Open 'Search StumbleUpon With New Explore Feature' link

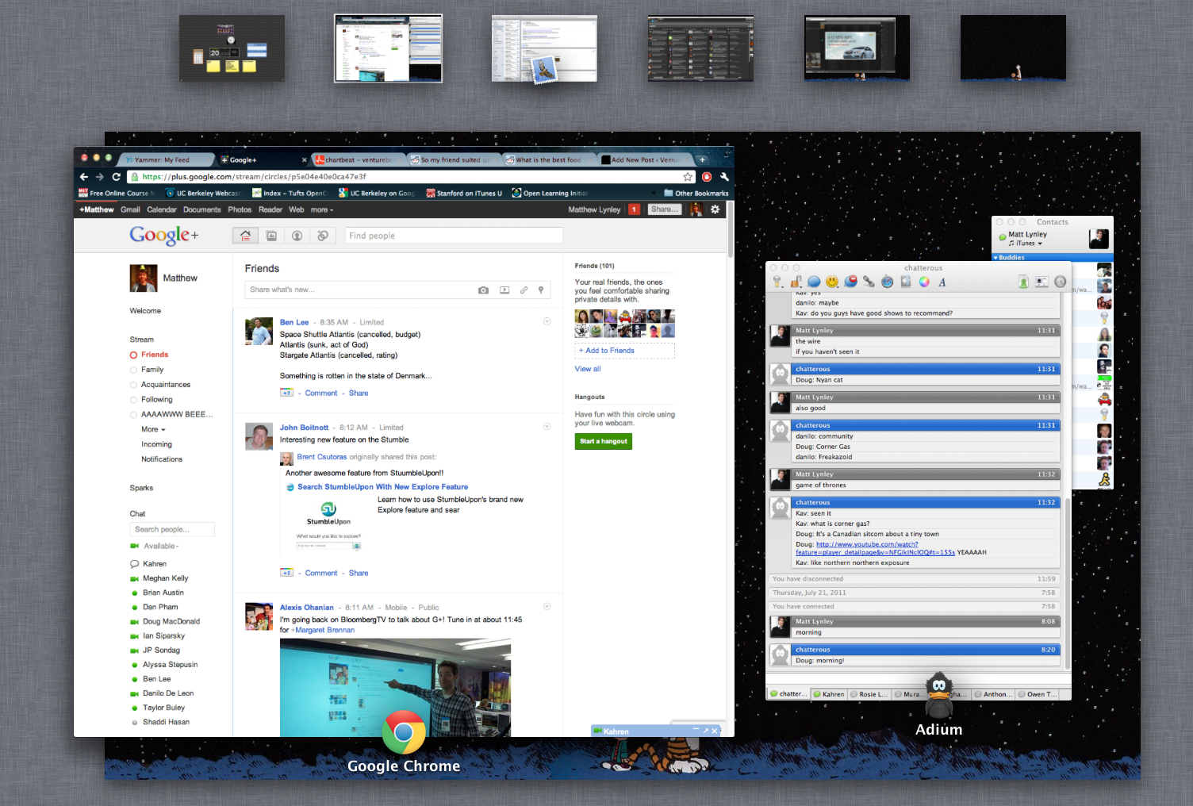click(x=382, y=487)
